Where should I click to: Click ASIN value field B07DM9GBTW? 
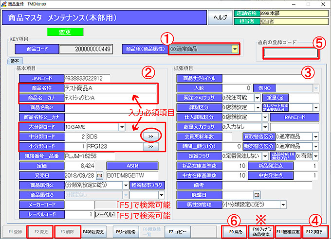click(x=132, y=175)
